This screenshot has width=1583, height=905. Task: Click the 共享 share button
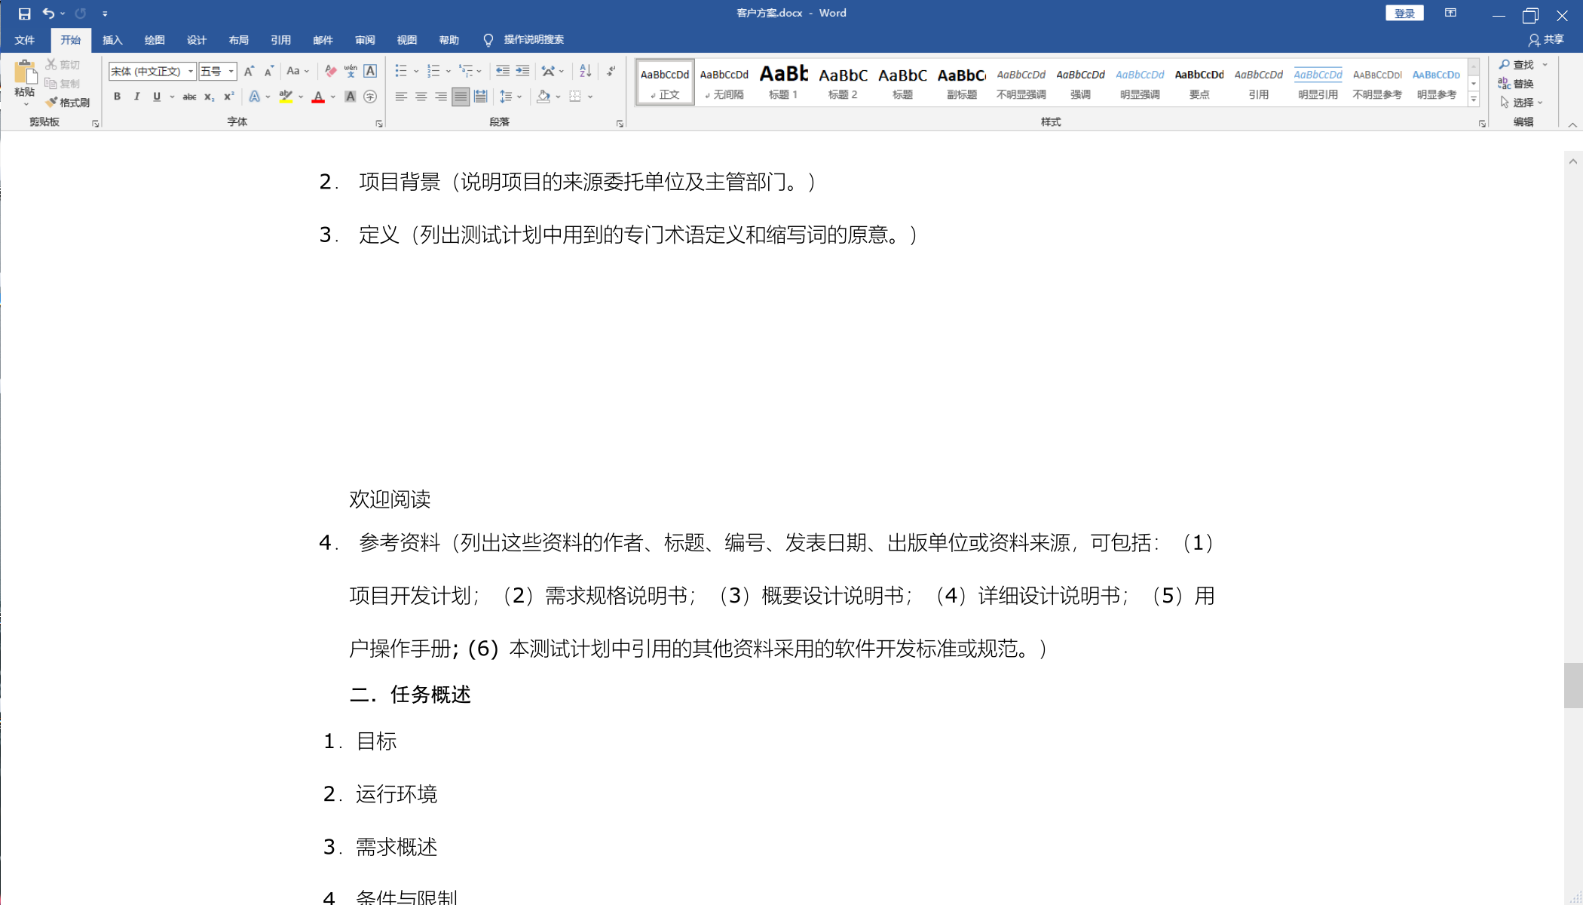[1546, 39]
